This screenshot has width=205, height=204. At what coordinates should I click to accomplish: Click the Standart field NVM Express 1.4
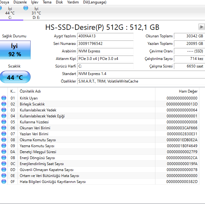[141, 74]
